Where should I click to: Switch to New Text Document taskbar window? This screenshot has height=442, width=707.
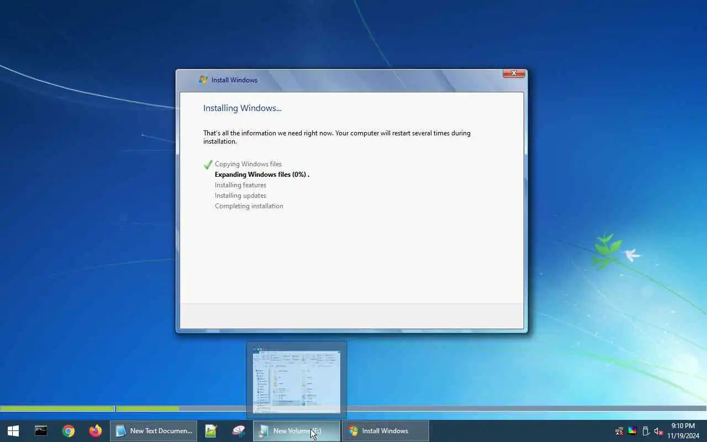click(x=154, y=431)
